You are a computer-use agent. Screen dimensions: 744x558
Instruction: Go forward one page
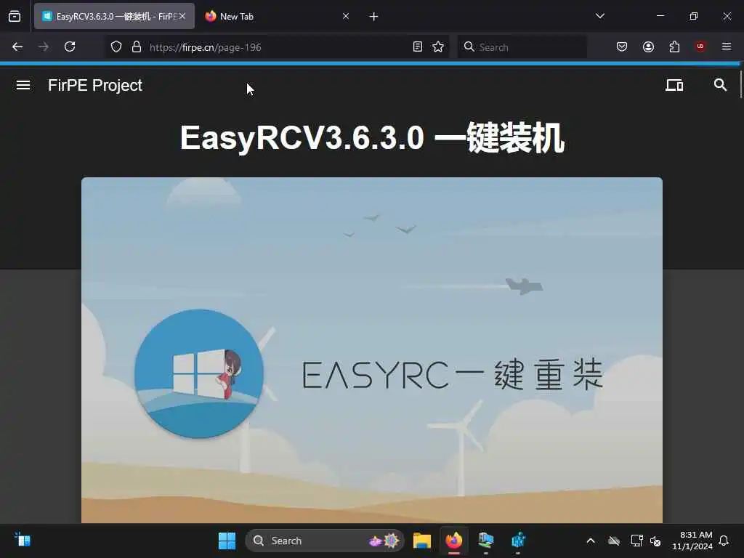[43, 46]
